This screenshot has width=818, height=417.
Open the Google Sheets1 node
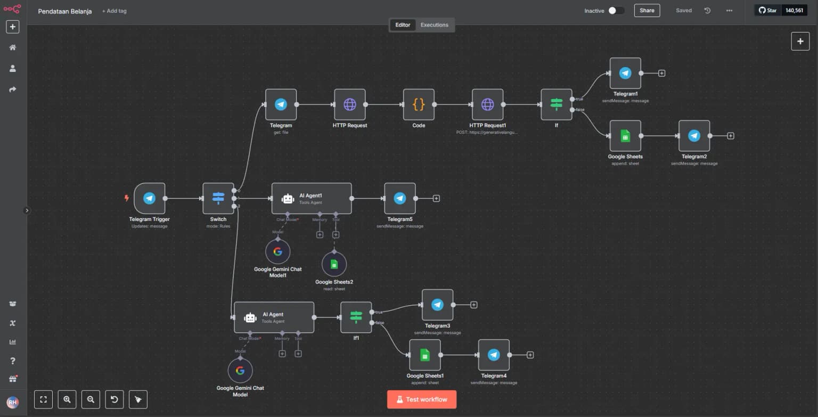point(425,355)
